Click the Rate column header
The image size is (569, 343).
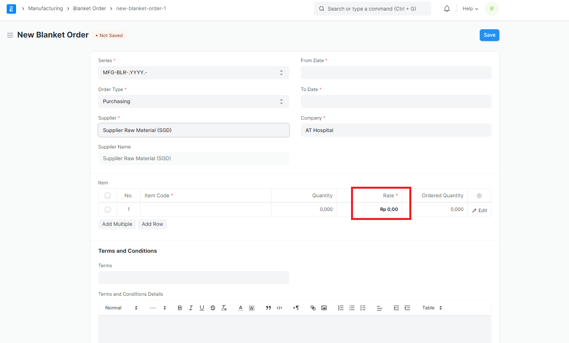point(369,196)
